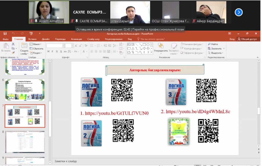
Task: Open the font color A swatch
Action: 84,52
